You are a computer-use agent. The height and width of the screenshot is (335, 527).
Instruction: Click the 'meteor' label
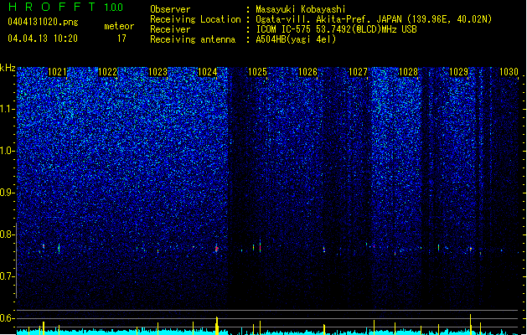(x=119, y=26)
